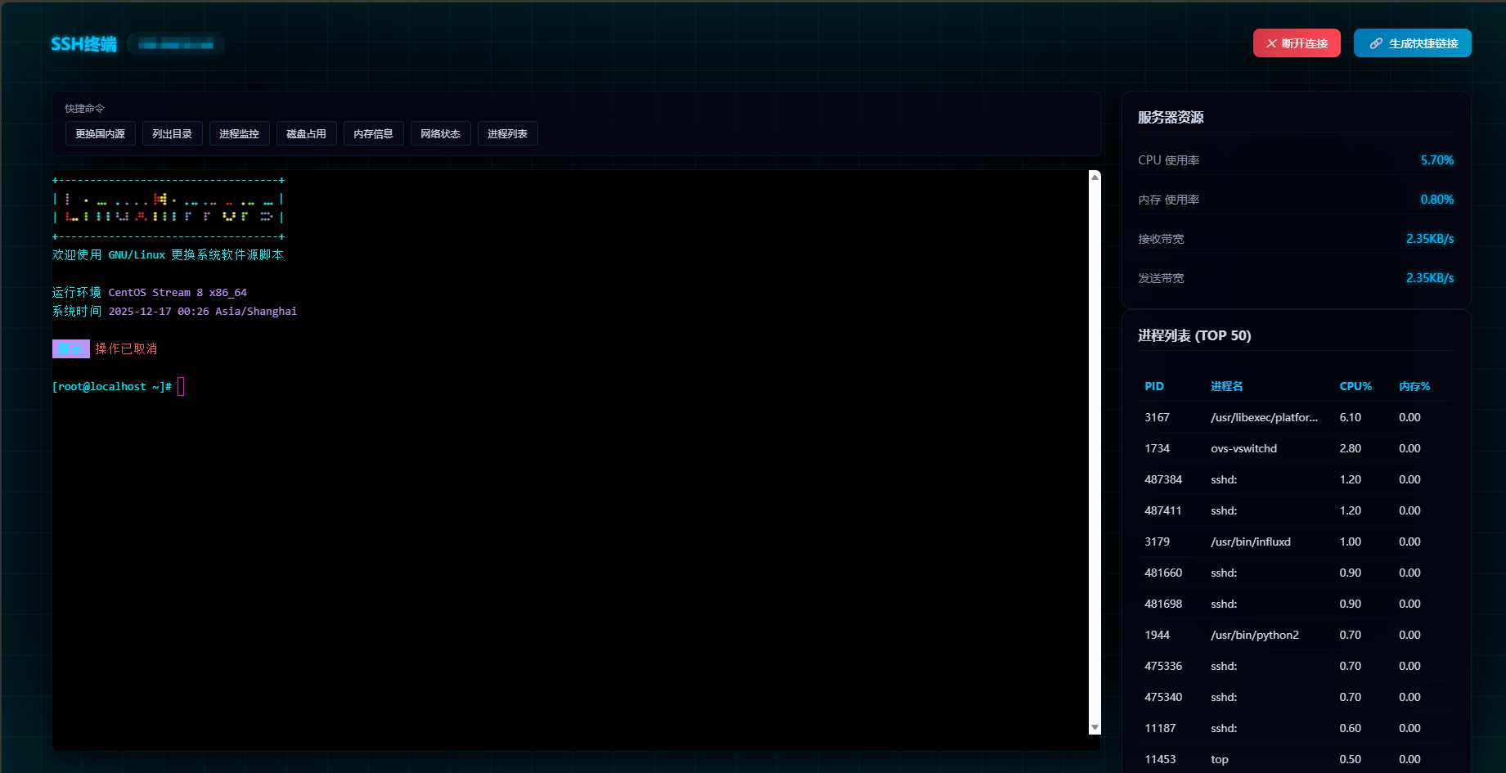Select the /usr/bin/influxd process
This screenshot has width=1506, height=773.
1296,542
